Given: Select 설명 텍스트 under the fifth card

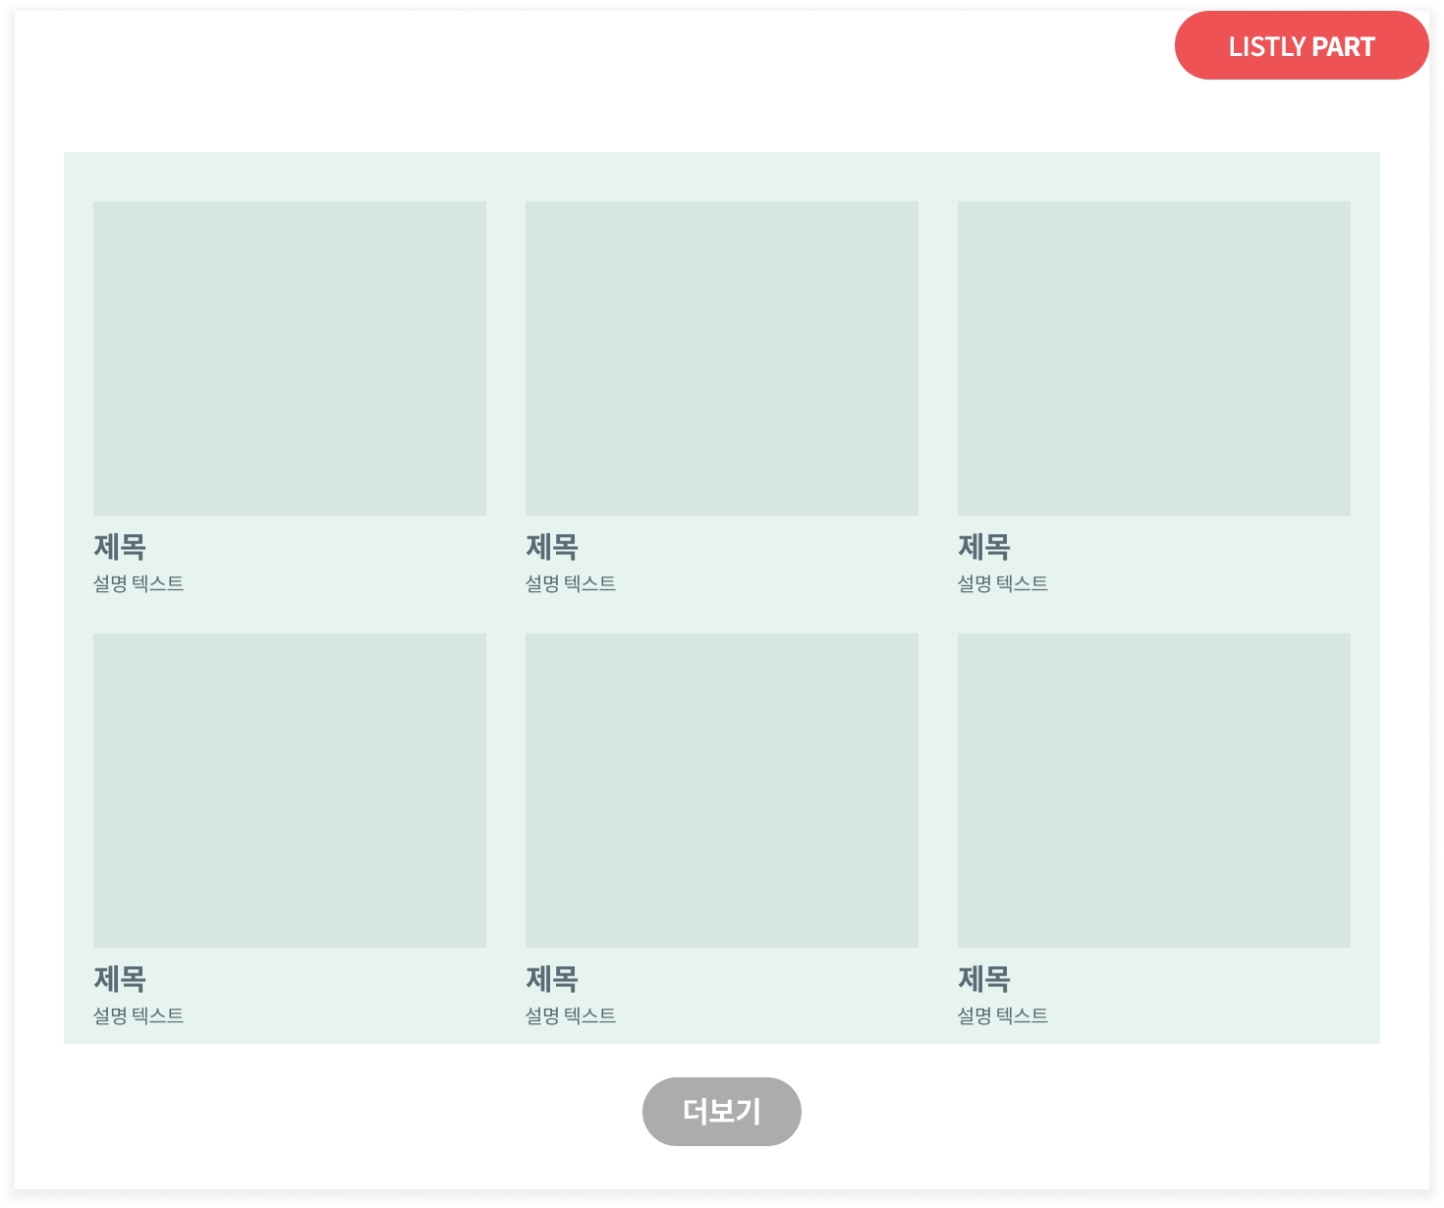Looking at the screenshot, I should point(571,1016).
